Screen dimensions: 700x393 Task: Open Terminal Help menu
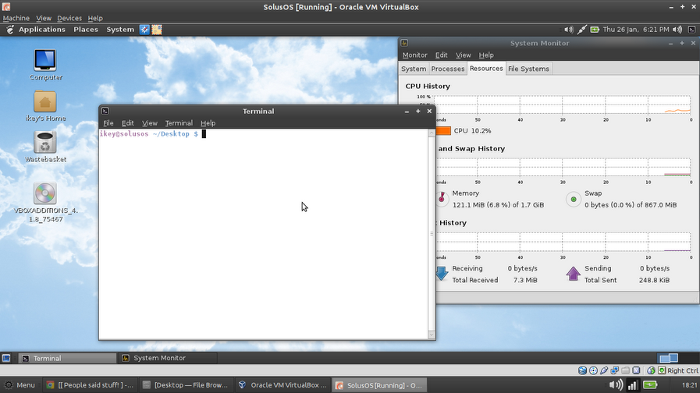[x=208, y=123]
